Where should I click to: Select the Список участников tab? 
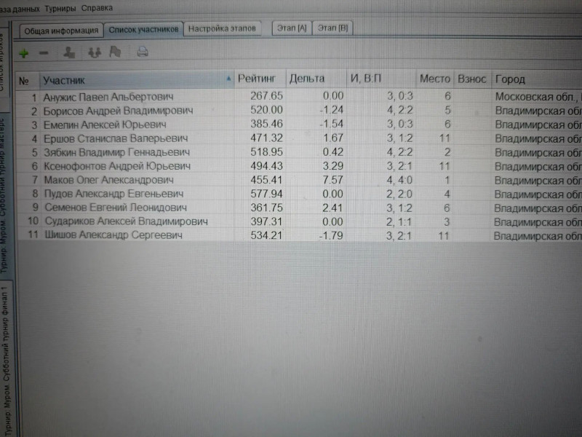[x=143, y=29]
